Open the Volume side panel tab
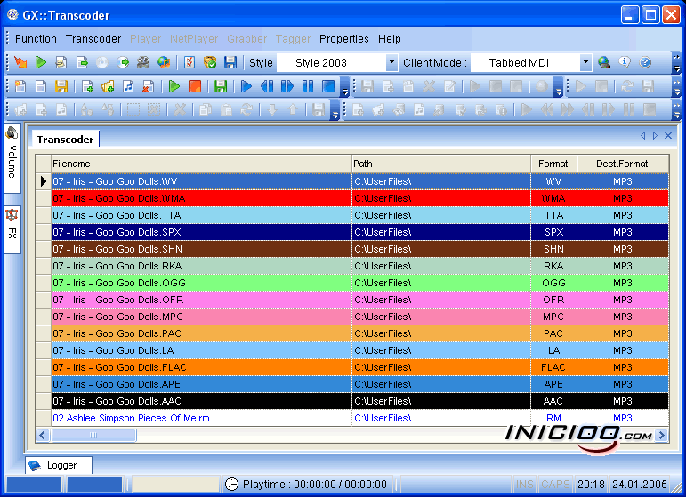Image resolution: width=686 pixels, height=497 pixels. [x=12, y=158]
